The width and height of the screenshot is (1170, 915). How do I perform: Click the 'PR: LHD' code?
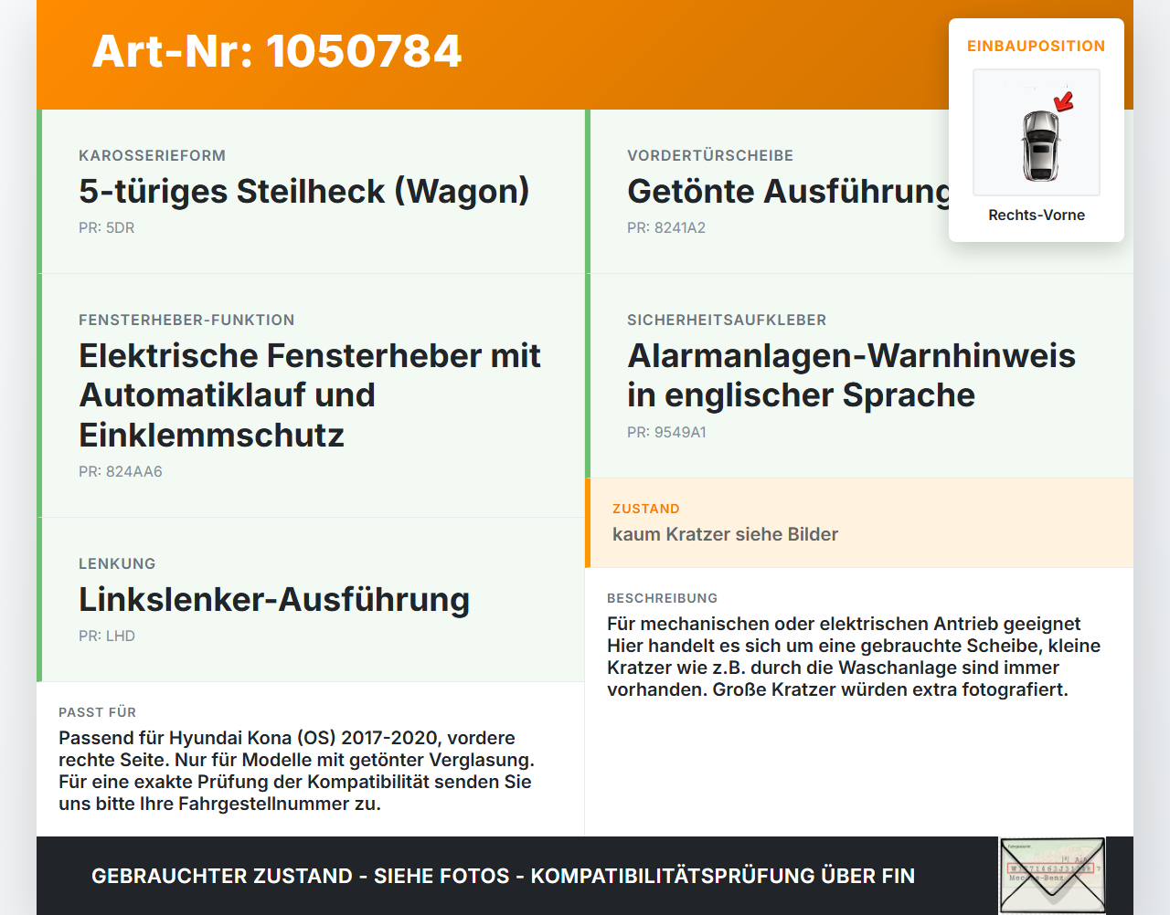tap(107, 636)
